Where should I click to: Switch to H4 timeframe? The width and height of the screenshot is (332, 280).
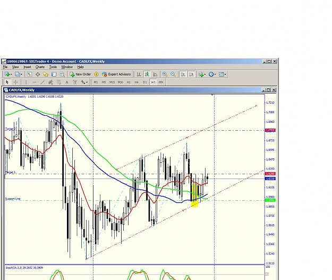(137, 82)
